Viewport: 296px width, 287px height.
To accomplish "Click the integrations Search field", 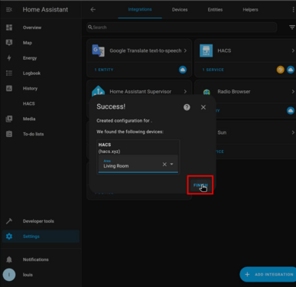I will [182, 28].
